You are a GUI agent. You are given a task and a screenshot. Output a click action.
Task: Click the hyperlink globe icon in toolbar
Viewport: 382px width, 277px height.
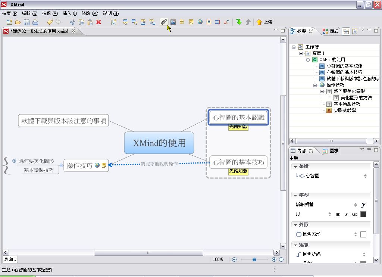[x=200, y=22]
